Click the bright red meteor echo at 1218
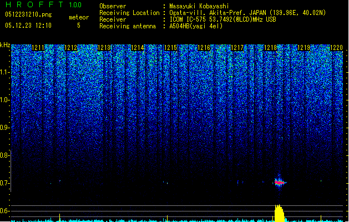The width and height of the screenshot is (349, 222). [x=279, y=183]
